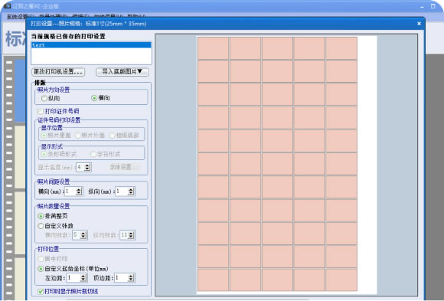The image size is (444, 301).
Task: Choose the 排满整页 radio option
Action: click(x=41, y=216)
